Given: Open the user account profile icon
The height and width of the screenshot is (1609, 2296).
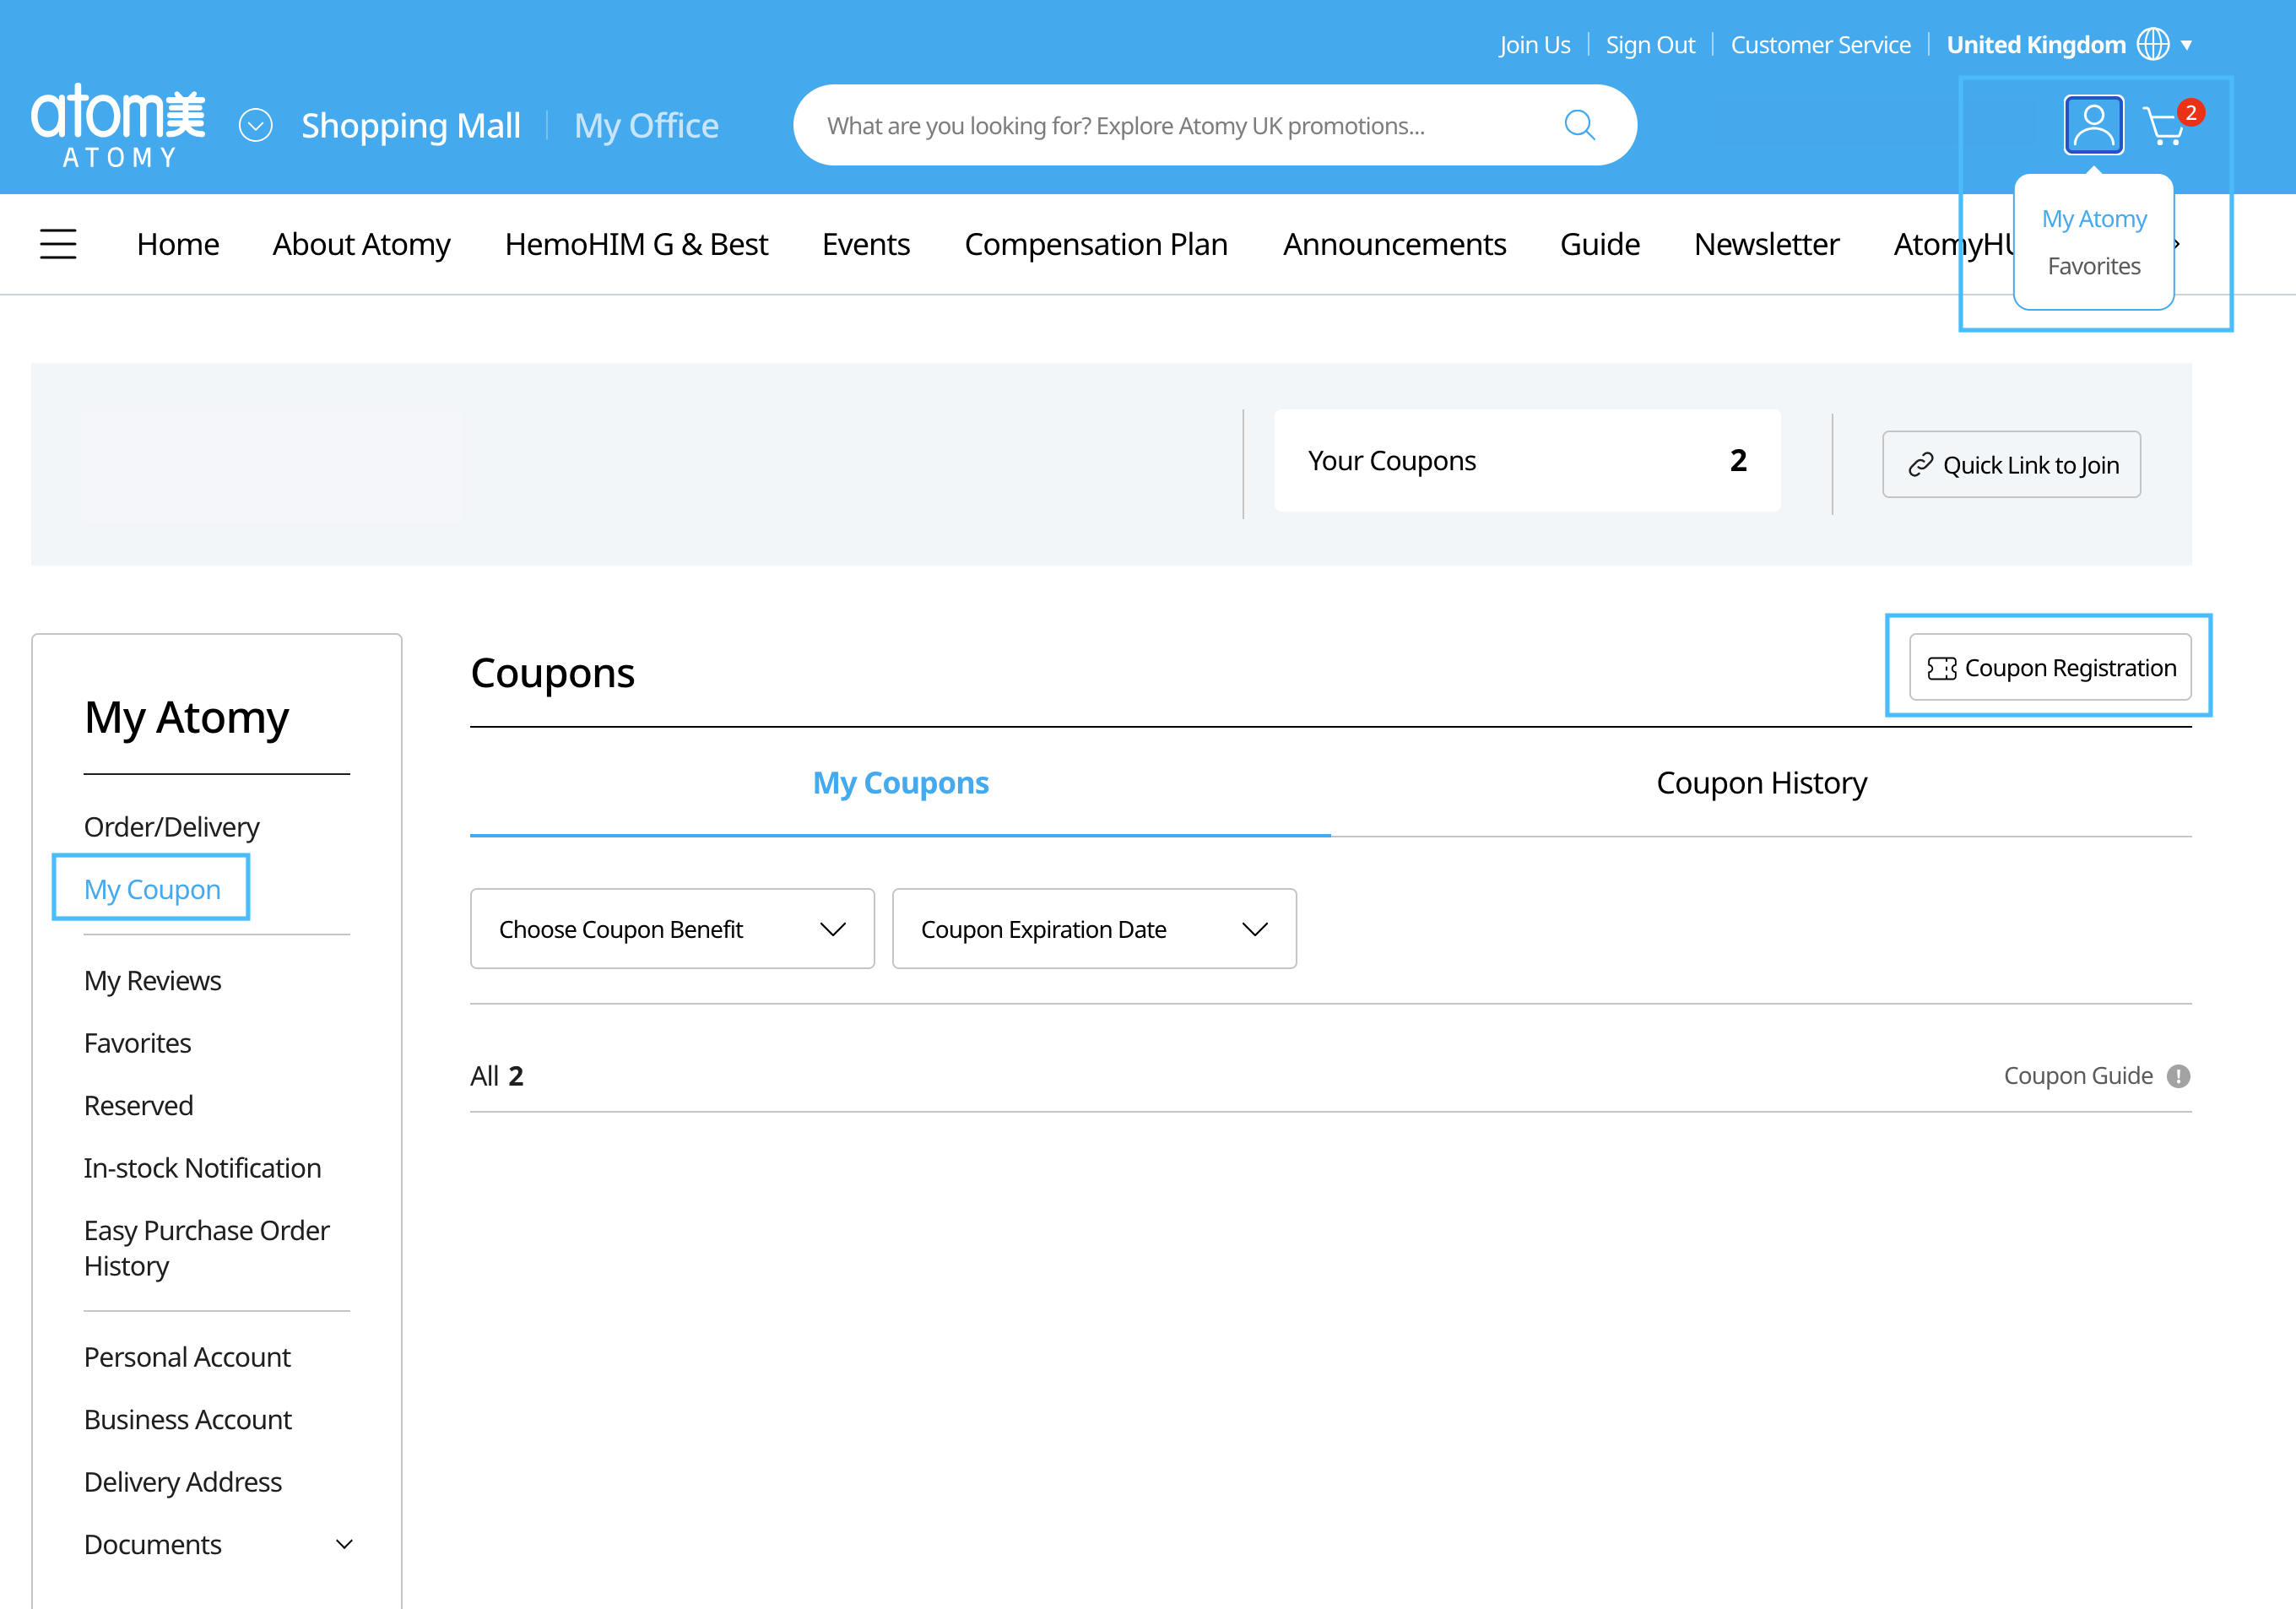Looking at the screenshot, I should 2093,125.
